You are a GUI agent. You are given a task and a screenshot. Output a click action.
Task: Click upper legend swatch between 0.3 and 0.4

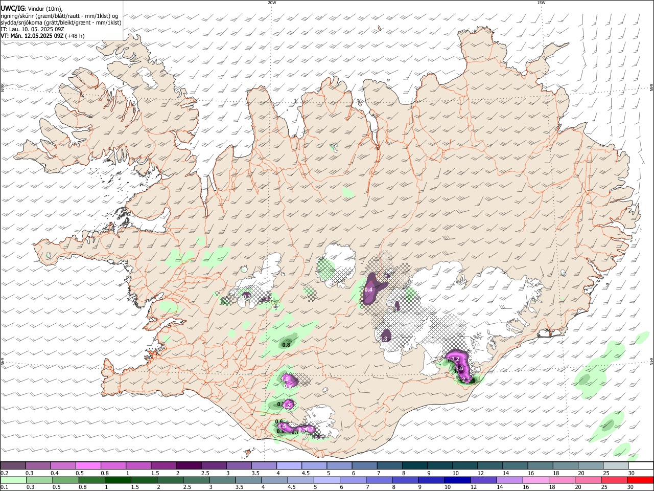(39, 466)
